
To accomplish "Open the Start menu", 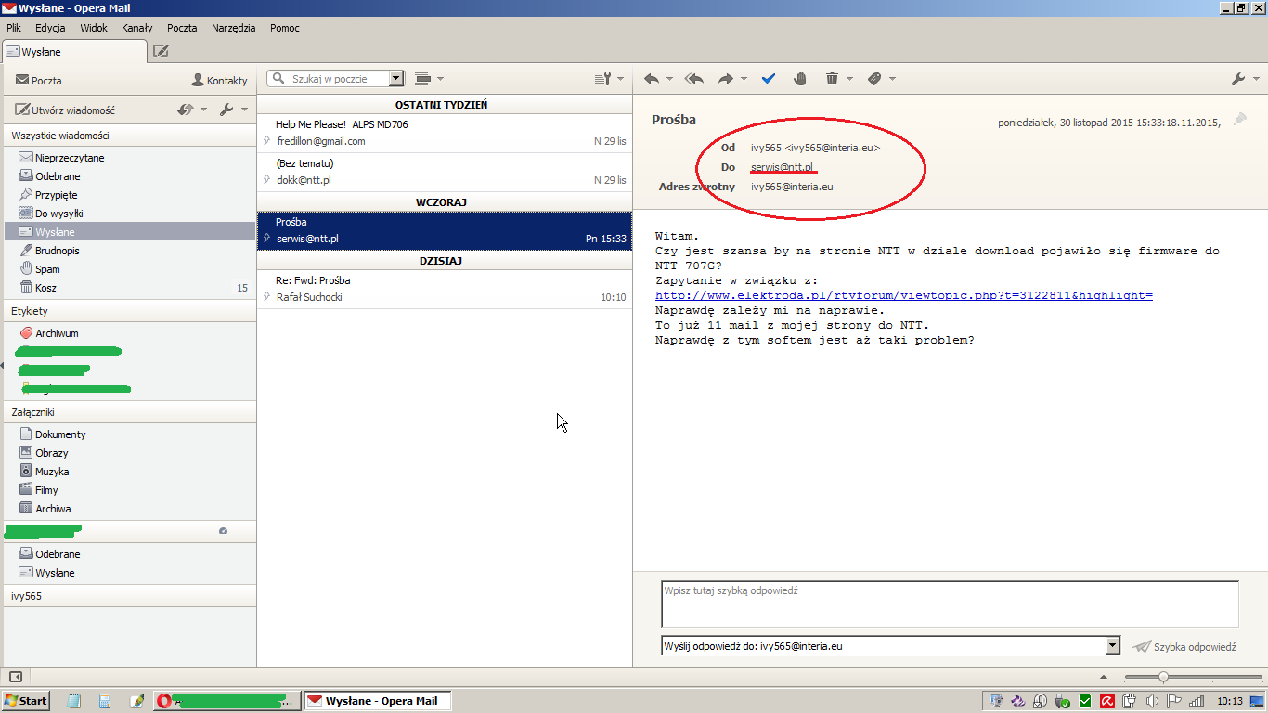I will 26,701.
